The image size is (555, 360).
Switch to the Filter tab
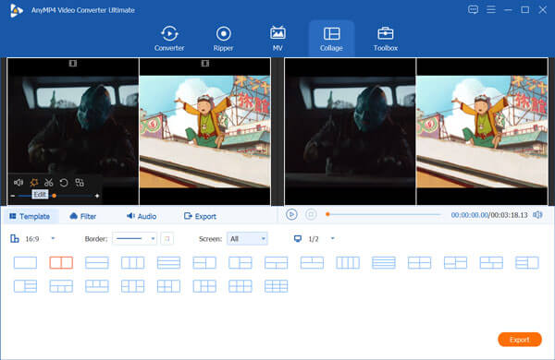click(83, 216)
